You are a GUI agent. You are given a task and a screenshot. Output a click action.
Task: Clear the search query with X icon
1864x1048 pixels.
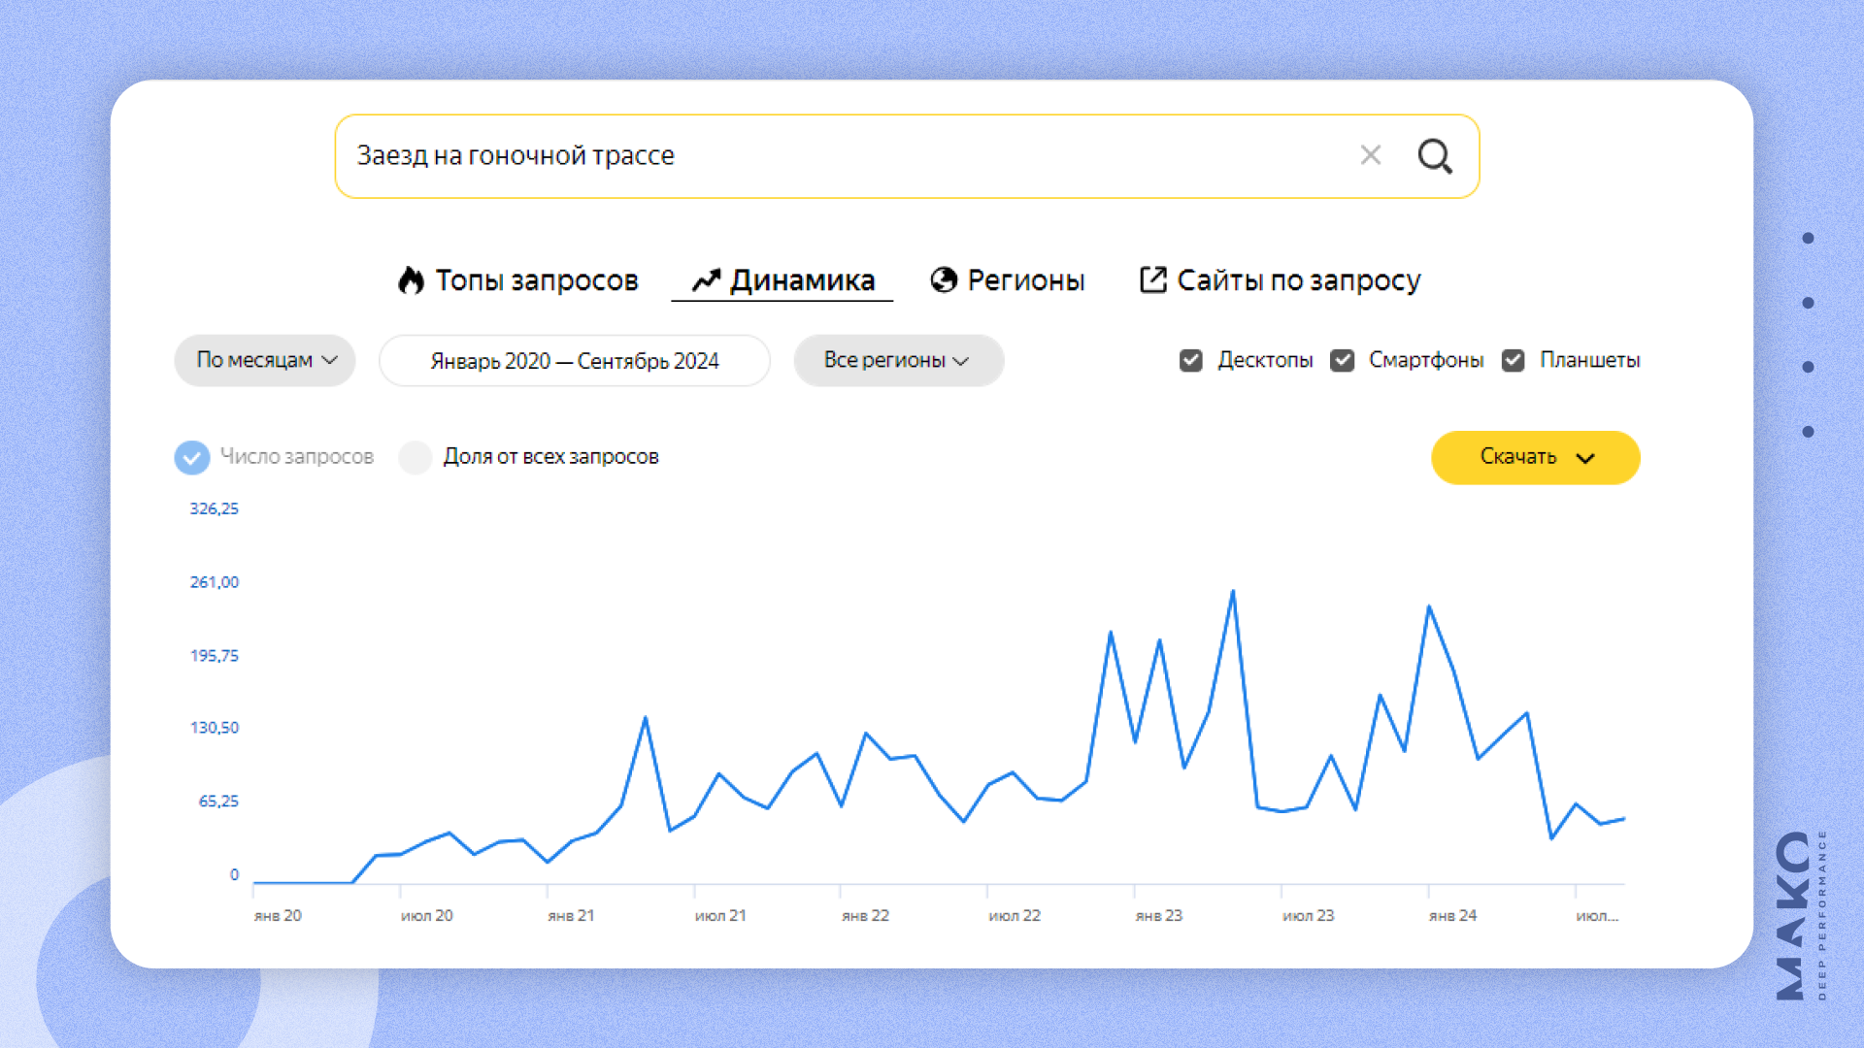click(1370, 155)
